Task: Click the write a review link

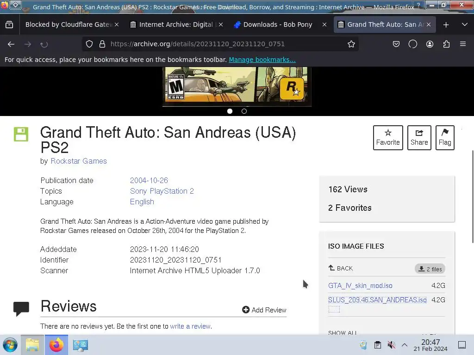Action: [190, 326]
